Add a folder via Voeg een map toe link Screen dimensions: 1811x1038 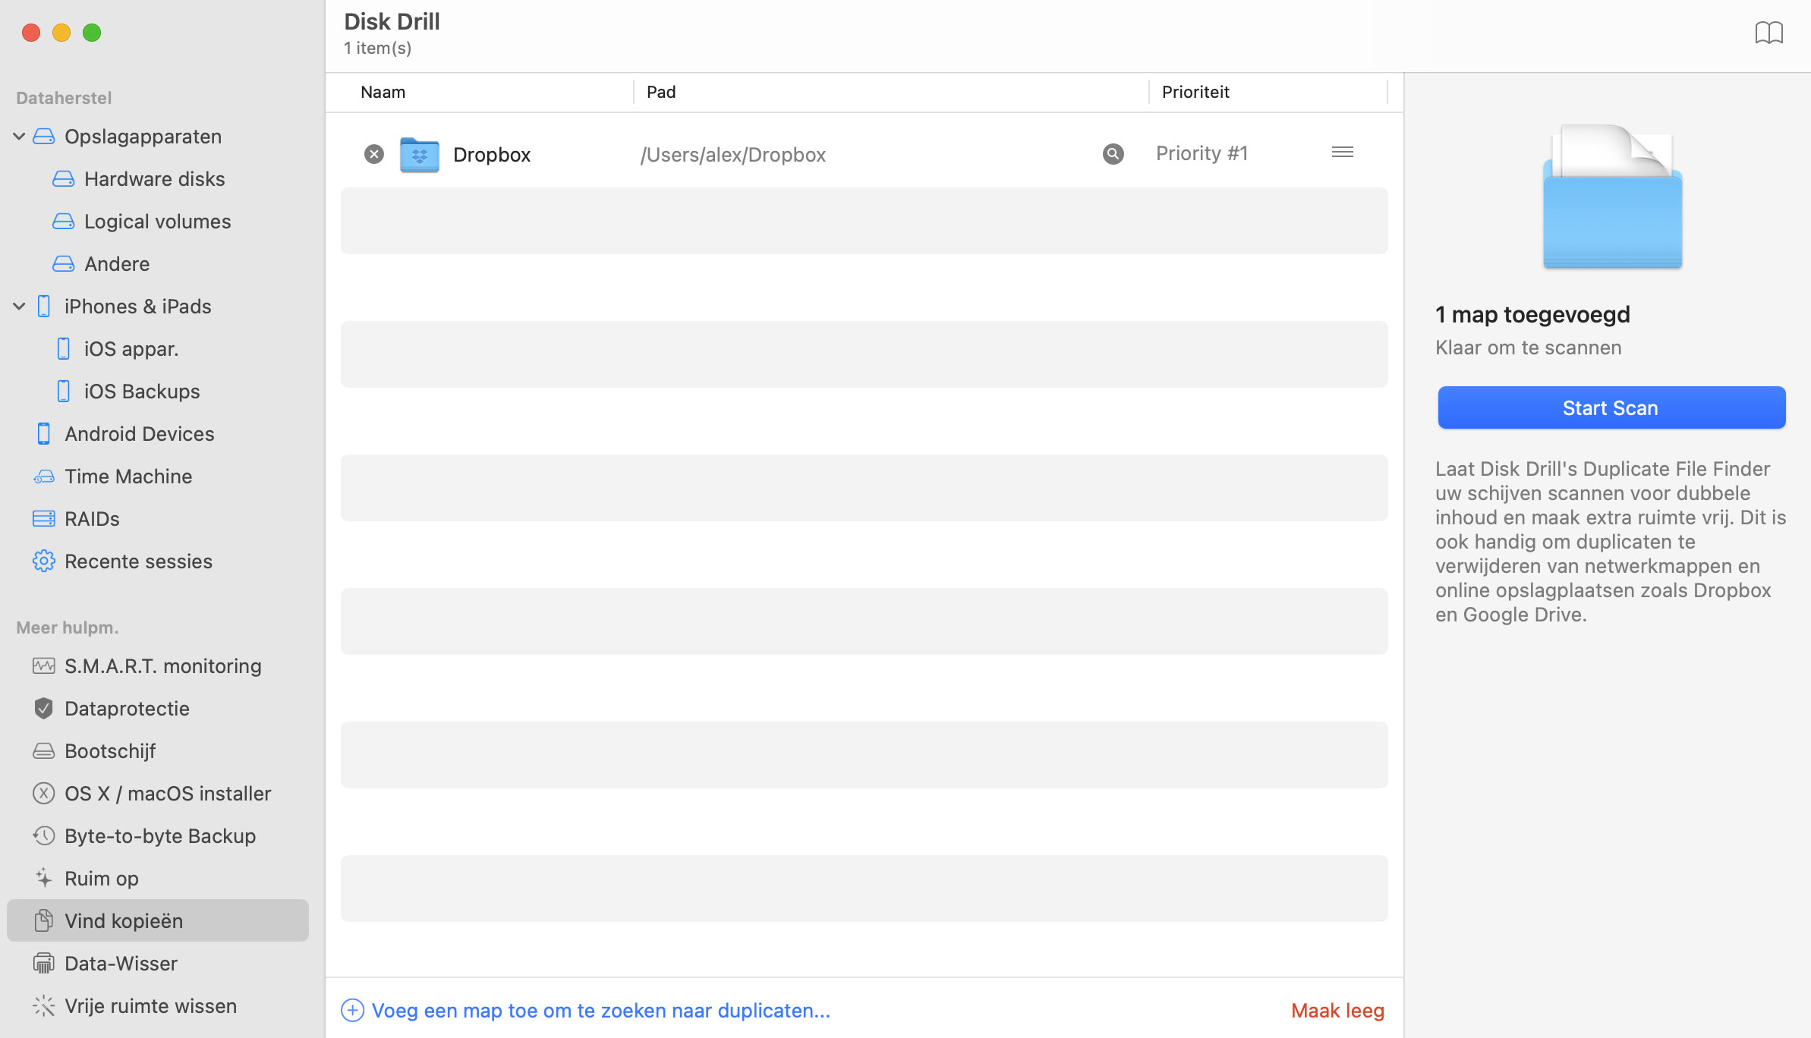click(x=601, y=1011)
